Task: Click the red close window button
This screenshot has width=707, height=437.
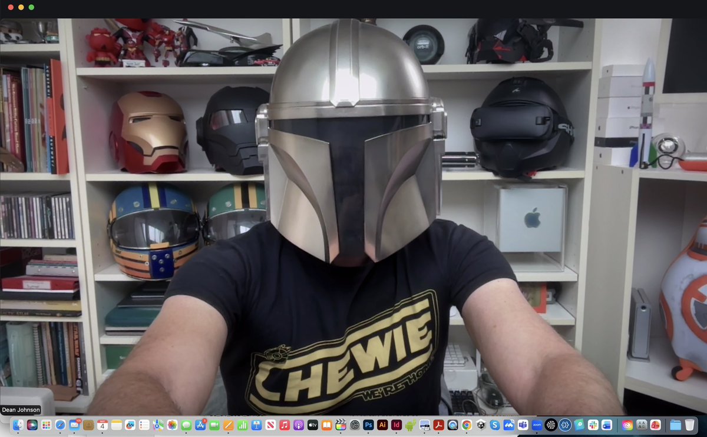Action: pyautogui.click(x=10, y=7)
